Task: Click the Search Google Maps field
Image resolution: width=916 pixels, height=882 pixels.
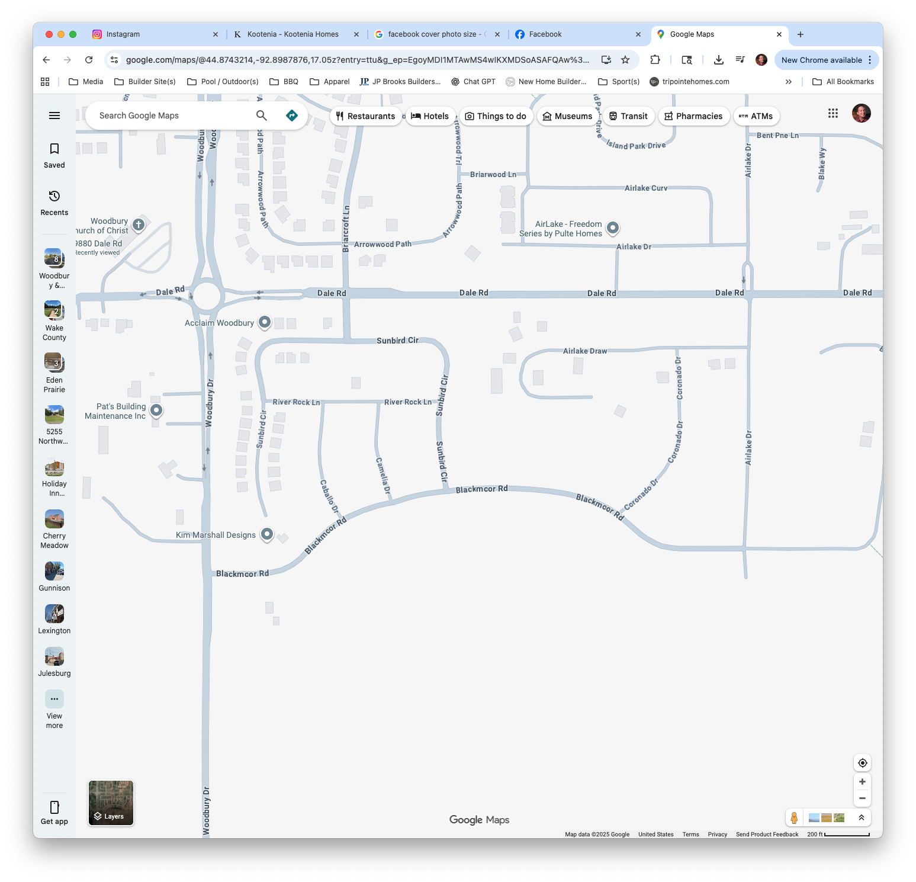Action: click(172, 116)
